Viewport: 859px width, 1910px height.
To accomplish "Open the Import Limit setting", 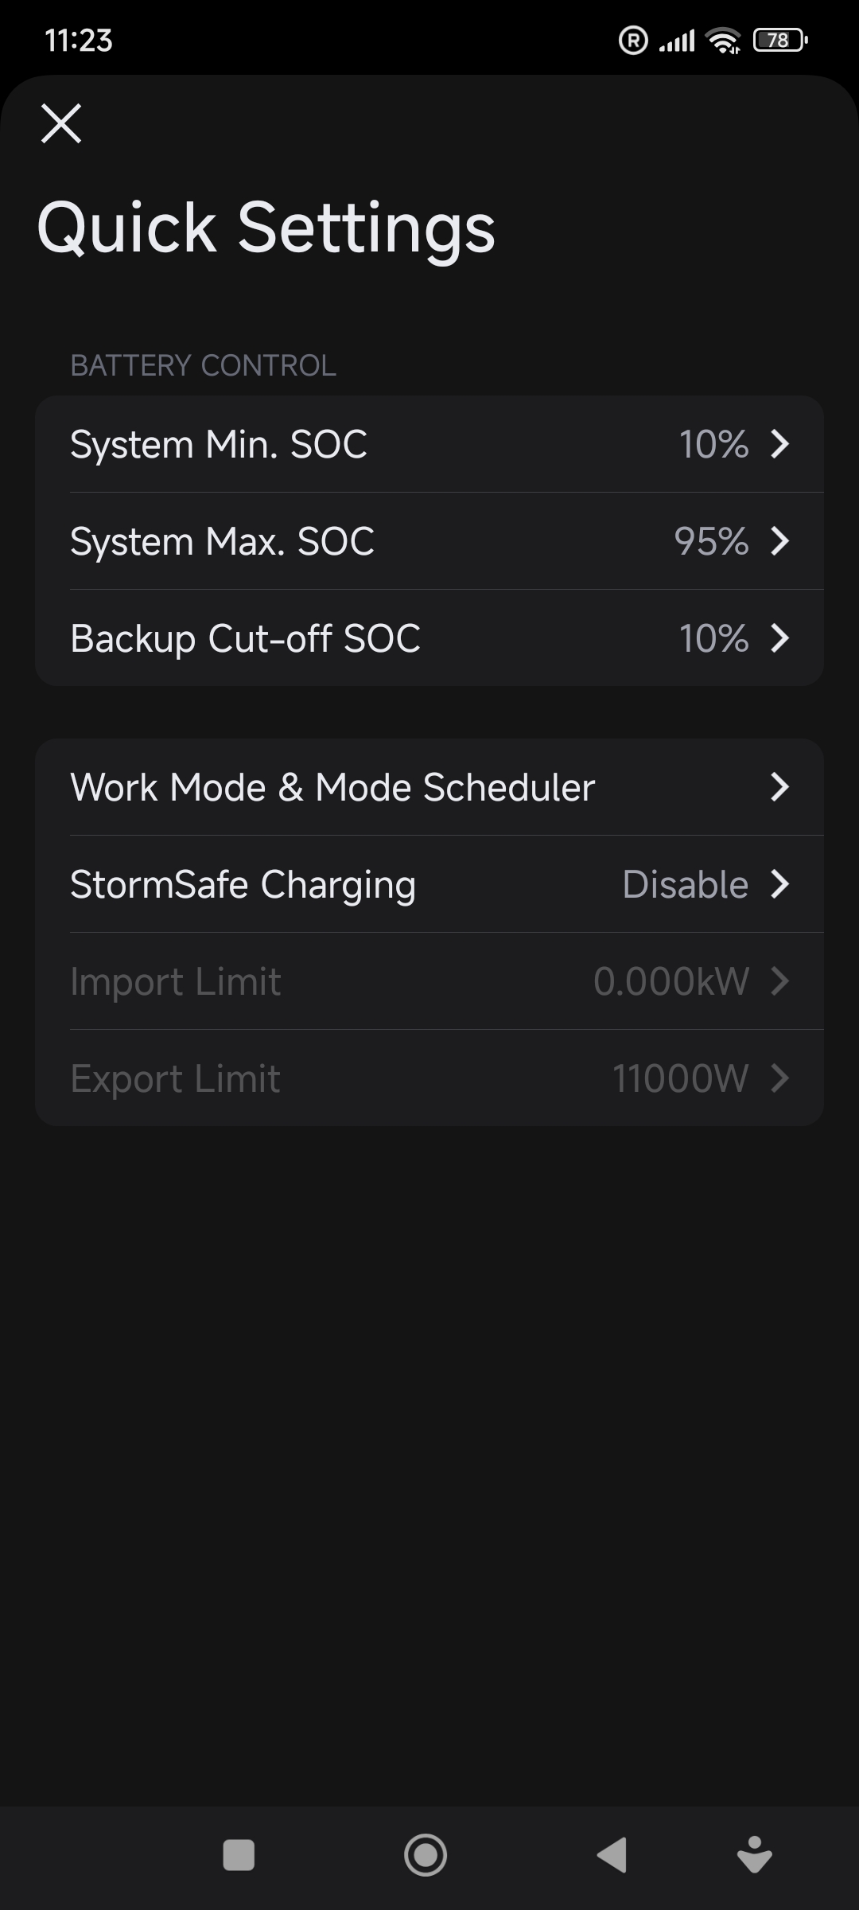I will coord(176,981).
